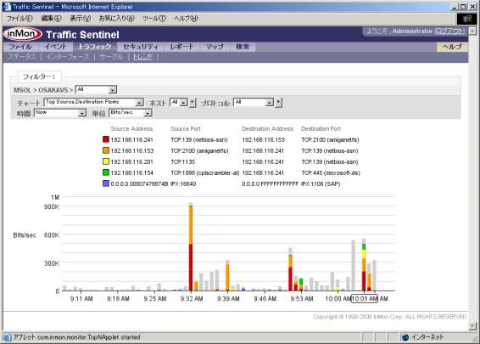The height and width of the screenshot is (344, 480).
Task: Click source port TCP:139 (netbios-ssn) in first row
Action: coord(199,140)
